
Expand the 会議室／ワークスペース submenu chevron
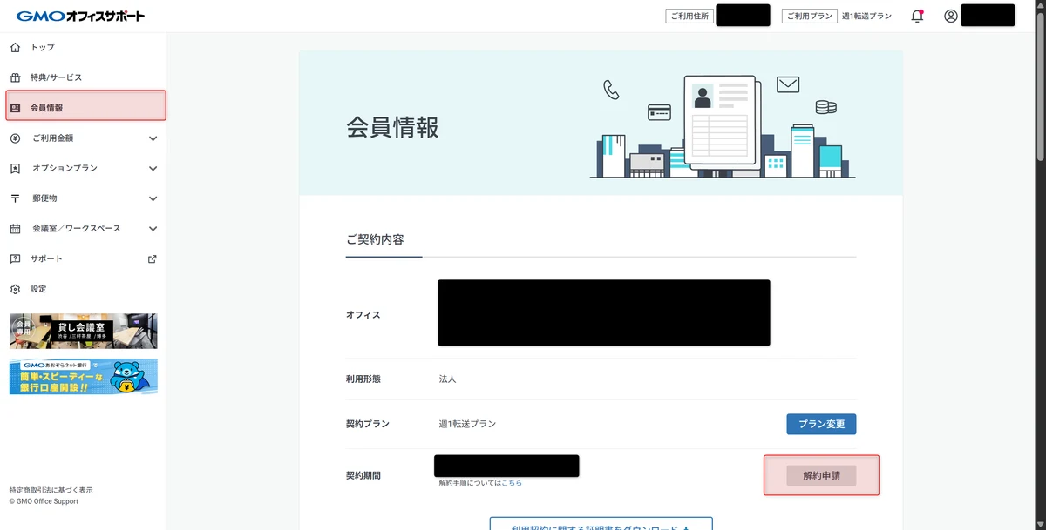pos(153,229)
